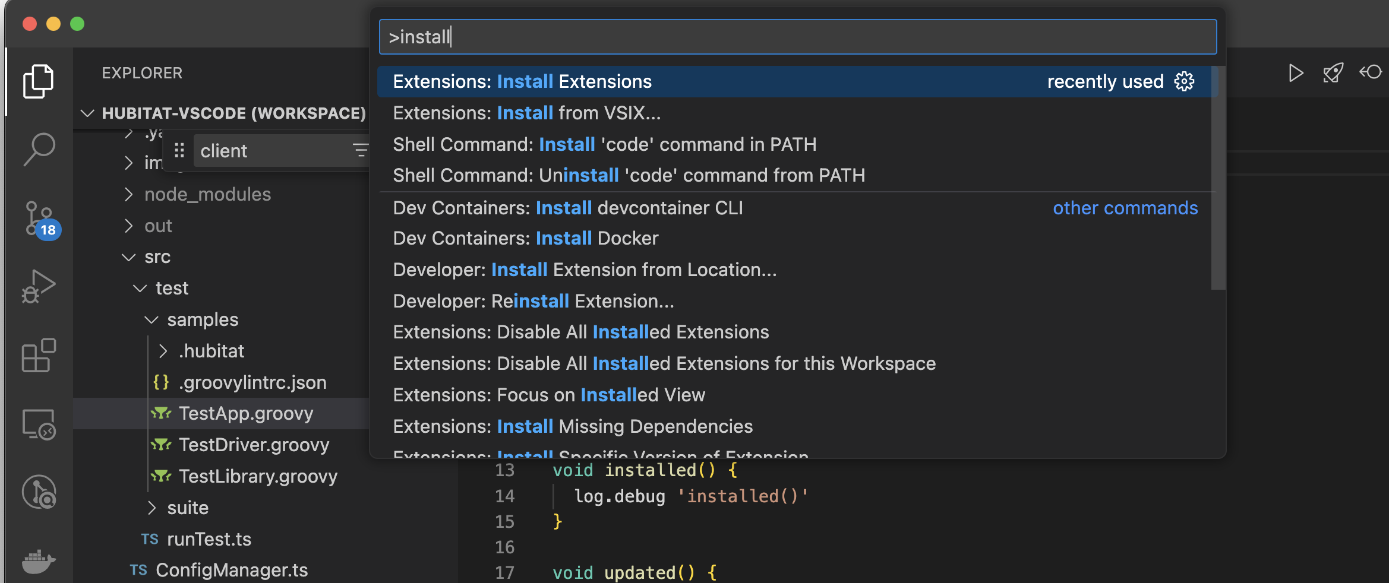The image size is (1389, 583).
Task: Expand the .hubitat folder
Action: pyautogui.click(x=163, y=351)
